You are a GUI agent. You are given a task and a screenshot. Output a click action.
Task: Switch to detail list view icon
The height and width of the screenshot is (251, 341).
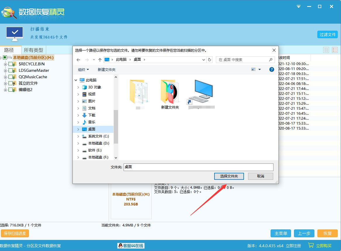tap(335, 50)
